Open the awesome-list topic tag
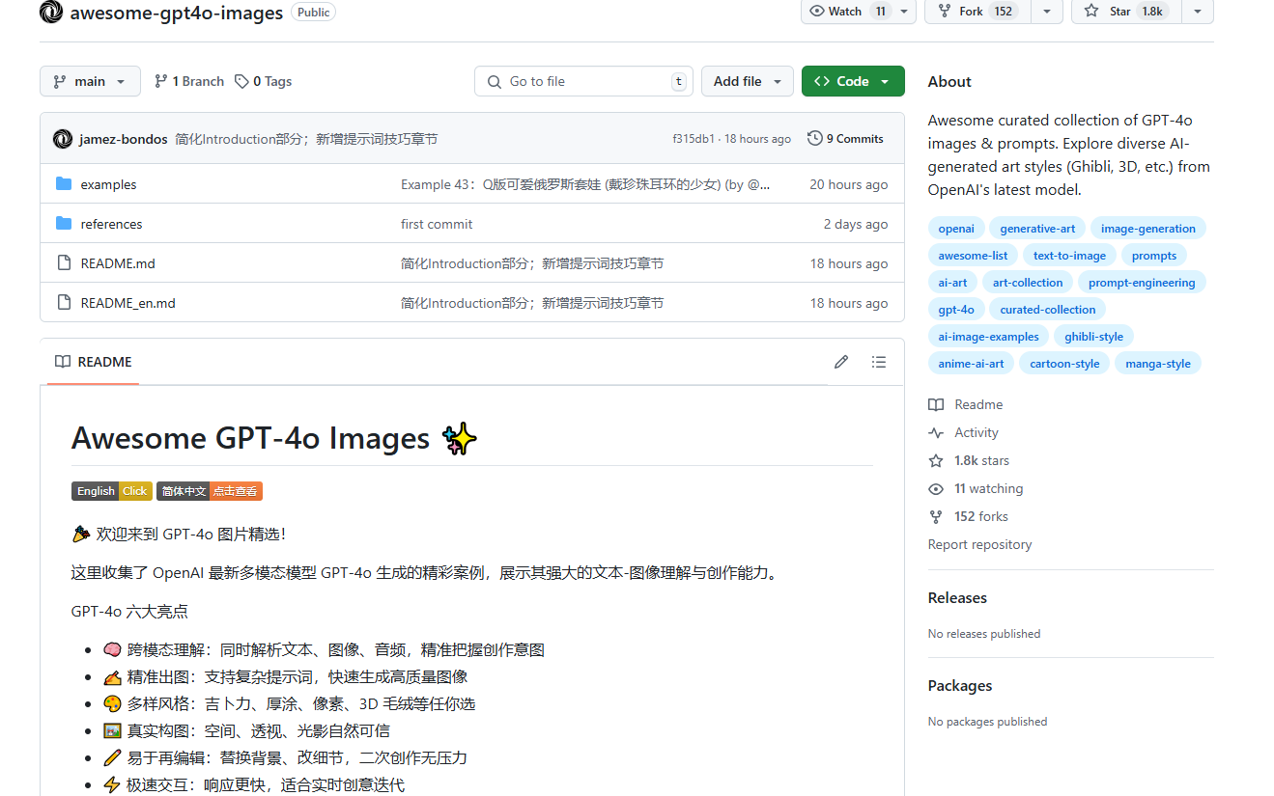The height and width of the screenshot is (796, 1274). (x=973, y=256)
